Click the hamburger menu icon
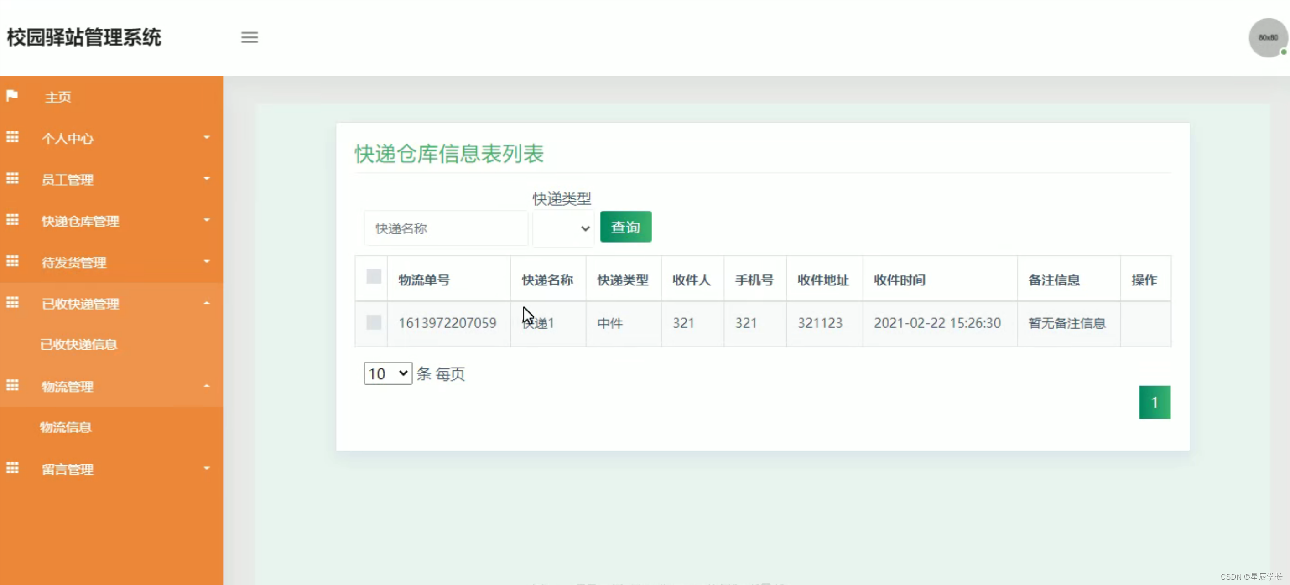Viewport: 1290px width, 585px height. tap(250, 37)
